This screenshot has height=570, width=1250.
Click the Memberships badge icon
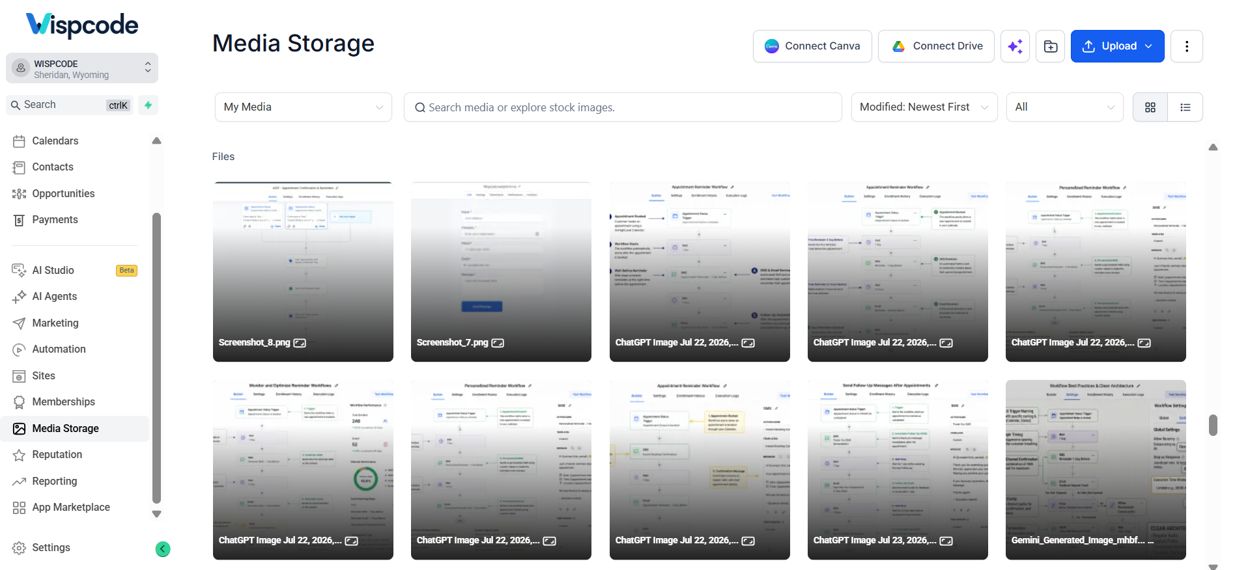click(x=19, y=402)
